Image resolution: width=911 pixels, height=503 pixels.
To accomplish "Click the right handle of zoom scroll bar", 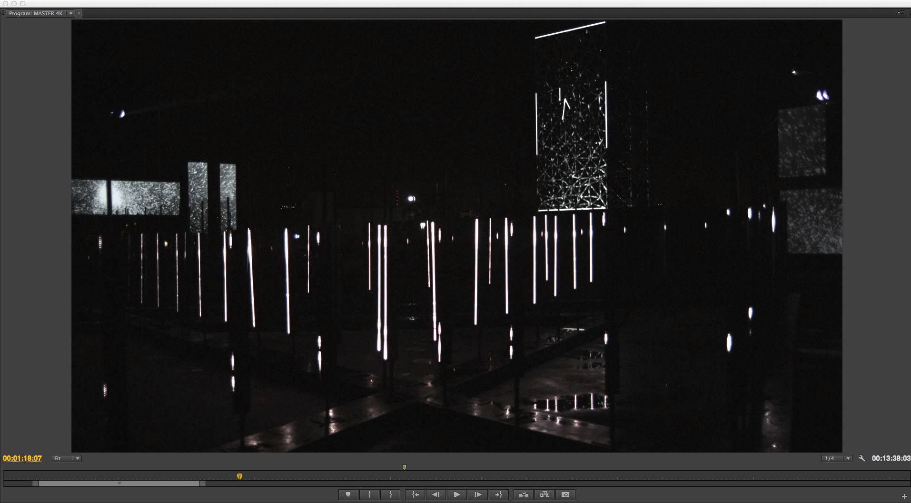I will pos(202,484).
